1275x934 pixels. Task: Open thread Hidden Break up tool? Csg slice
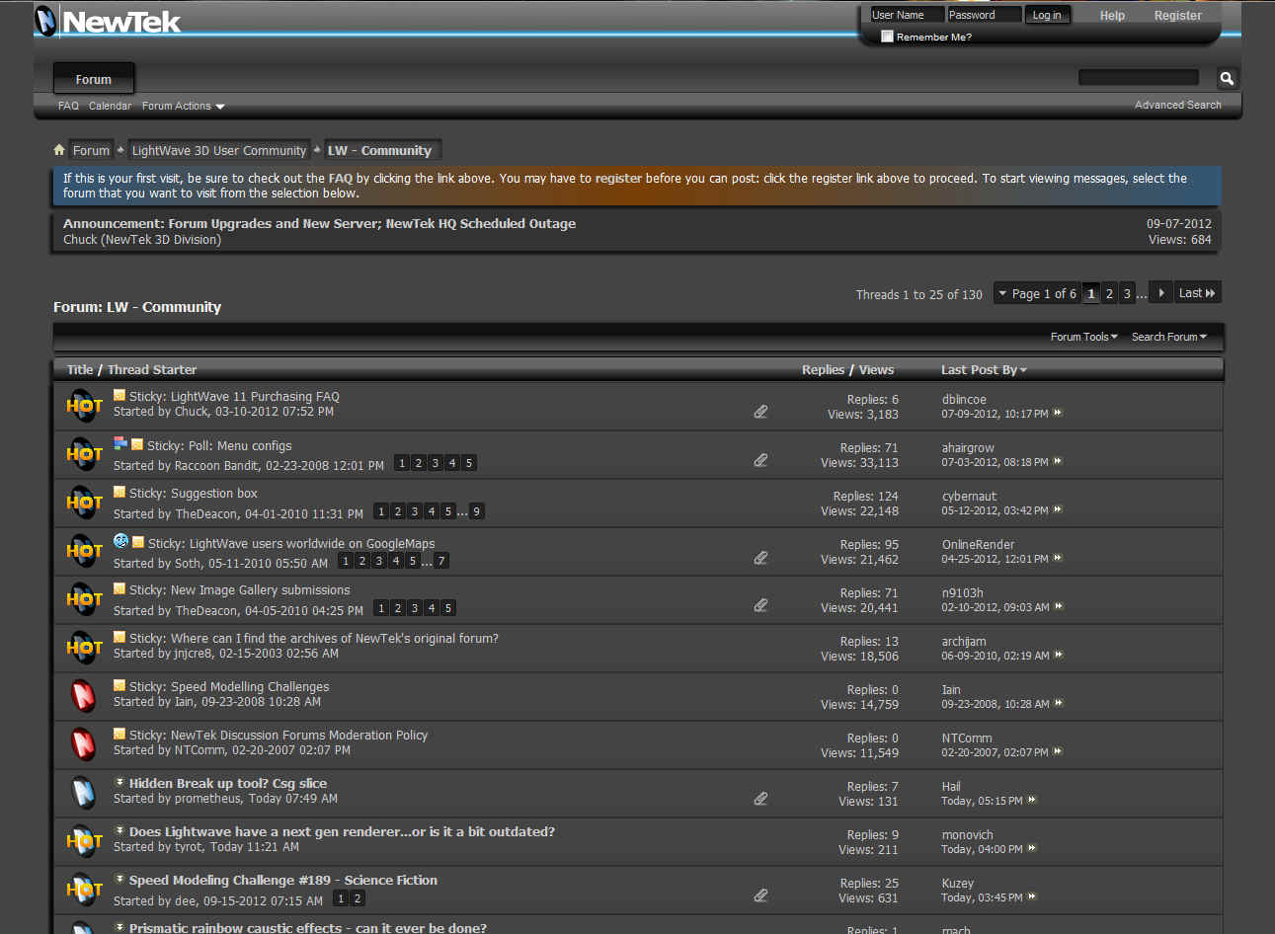coord(228,783)
